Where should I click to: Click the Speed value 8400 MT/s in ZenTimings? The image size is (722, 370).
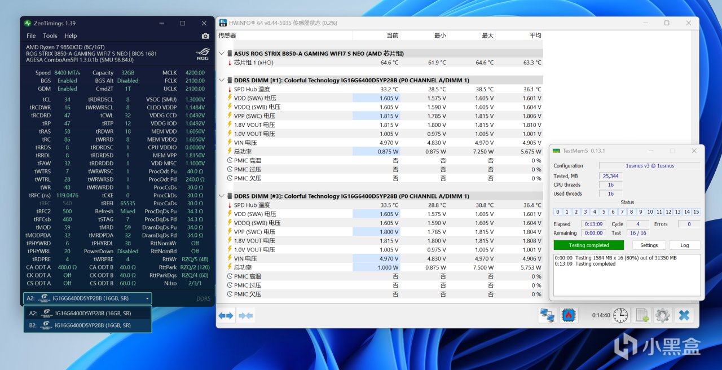click(67, 73)
